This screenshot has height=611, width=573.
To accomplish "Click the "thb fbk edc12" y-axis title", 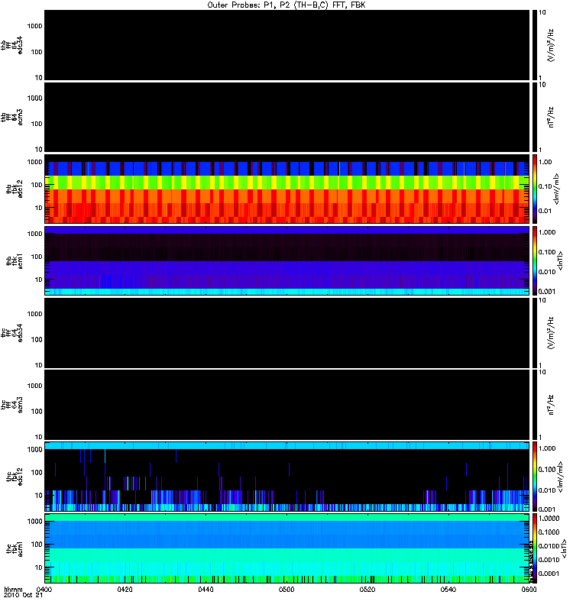I will (x=15, y=189).
